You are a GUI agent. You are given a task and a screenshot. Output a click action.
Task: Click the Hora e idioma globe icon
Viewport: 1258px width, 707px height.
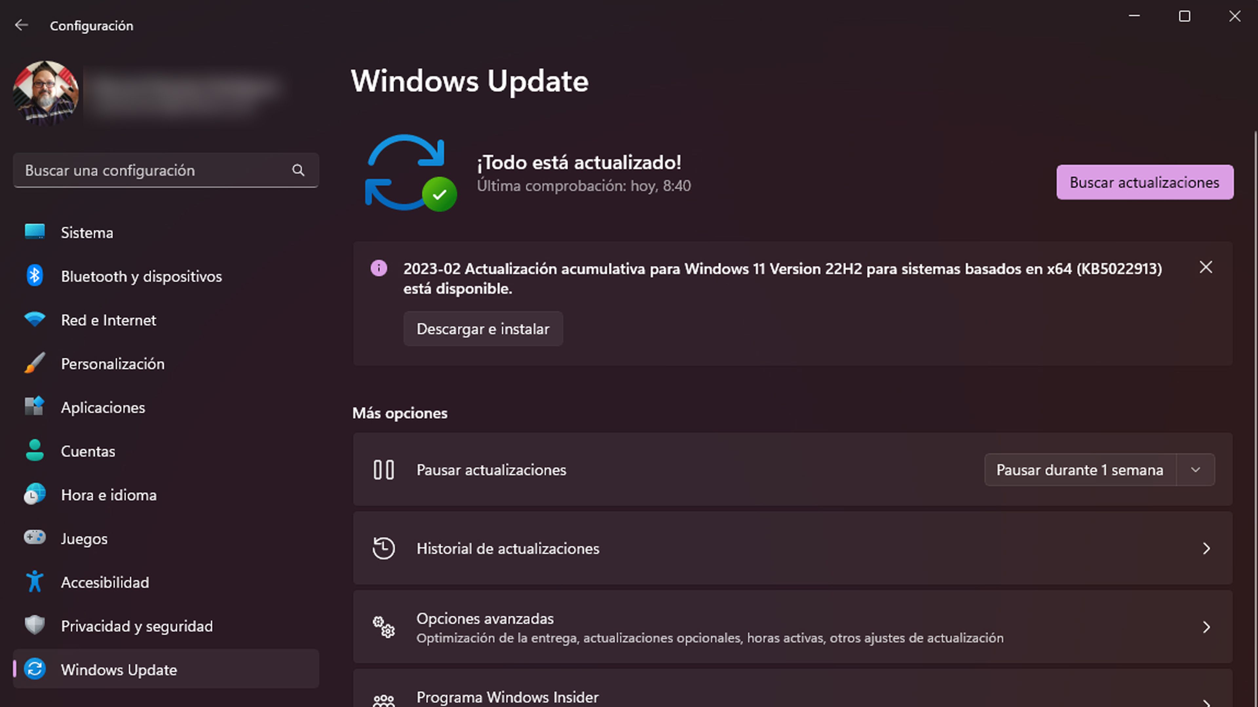point(35,494)
